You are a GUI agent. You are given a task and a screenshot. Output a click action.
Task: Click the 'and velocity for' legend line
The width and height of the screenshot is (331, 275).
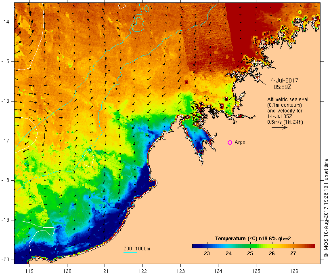285,111
